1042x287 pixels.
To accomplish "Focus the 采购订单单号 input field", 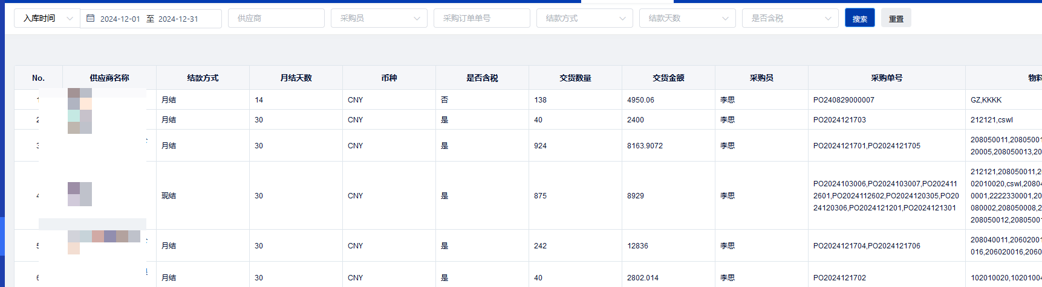I will 481,19.
